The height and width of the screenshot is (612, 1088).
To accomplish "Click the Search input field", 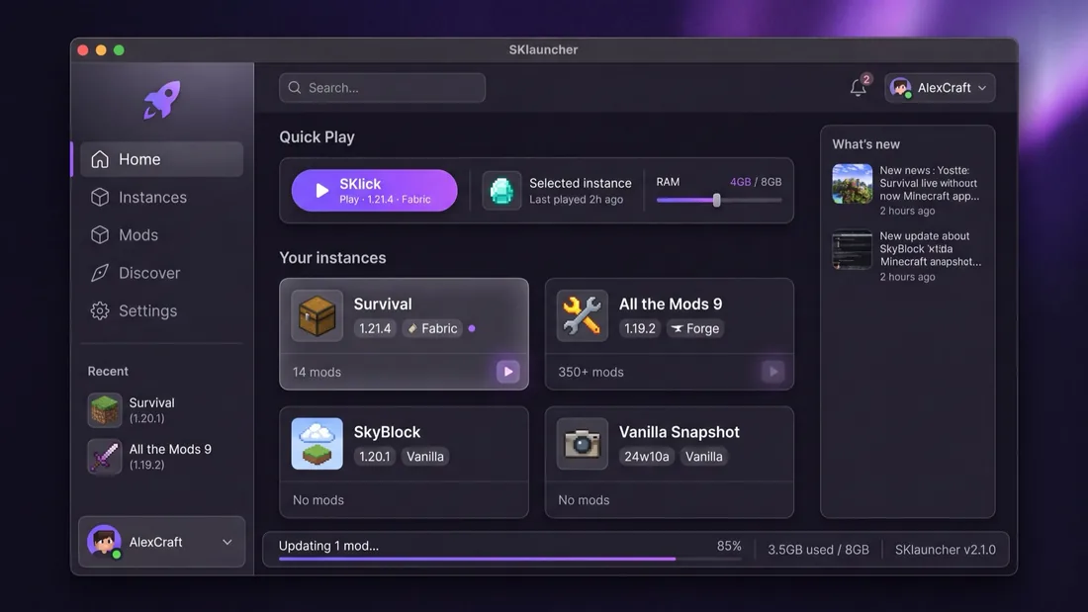I will 383,87.
